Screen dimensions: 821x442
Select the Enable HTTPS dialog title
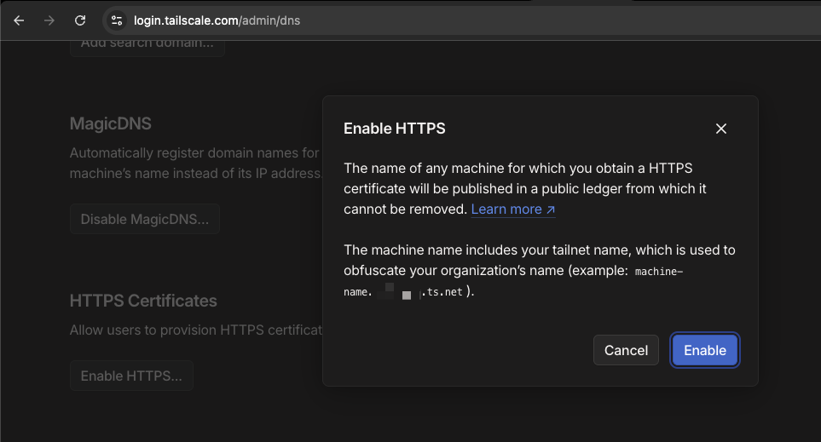click(x=394, y=129)
